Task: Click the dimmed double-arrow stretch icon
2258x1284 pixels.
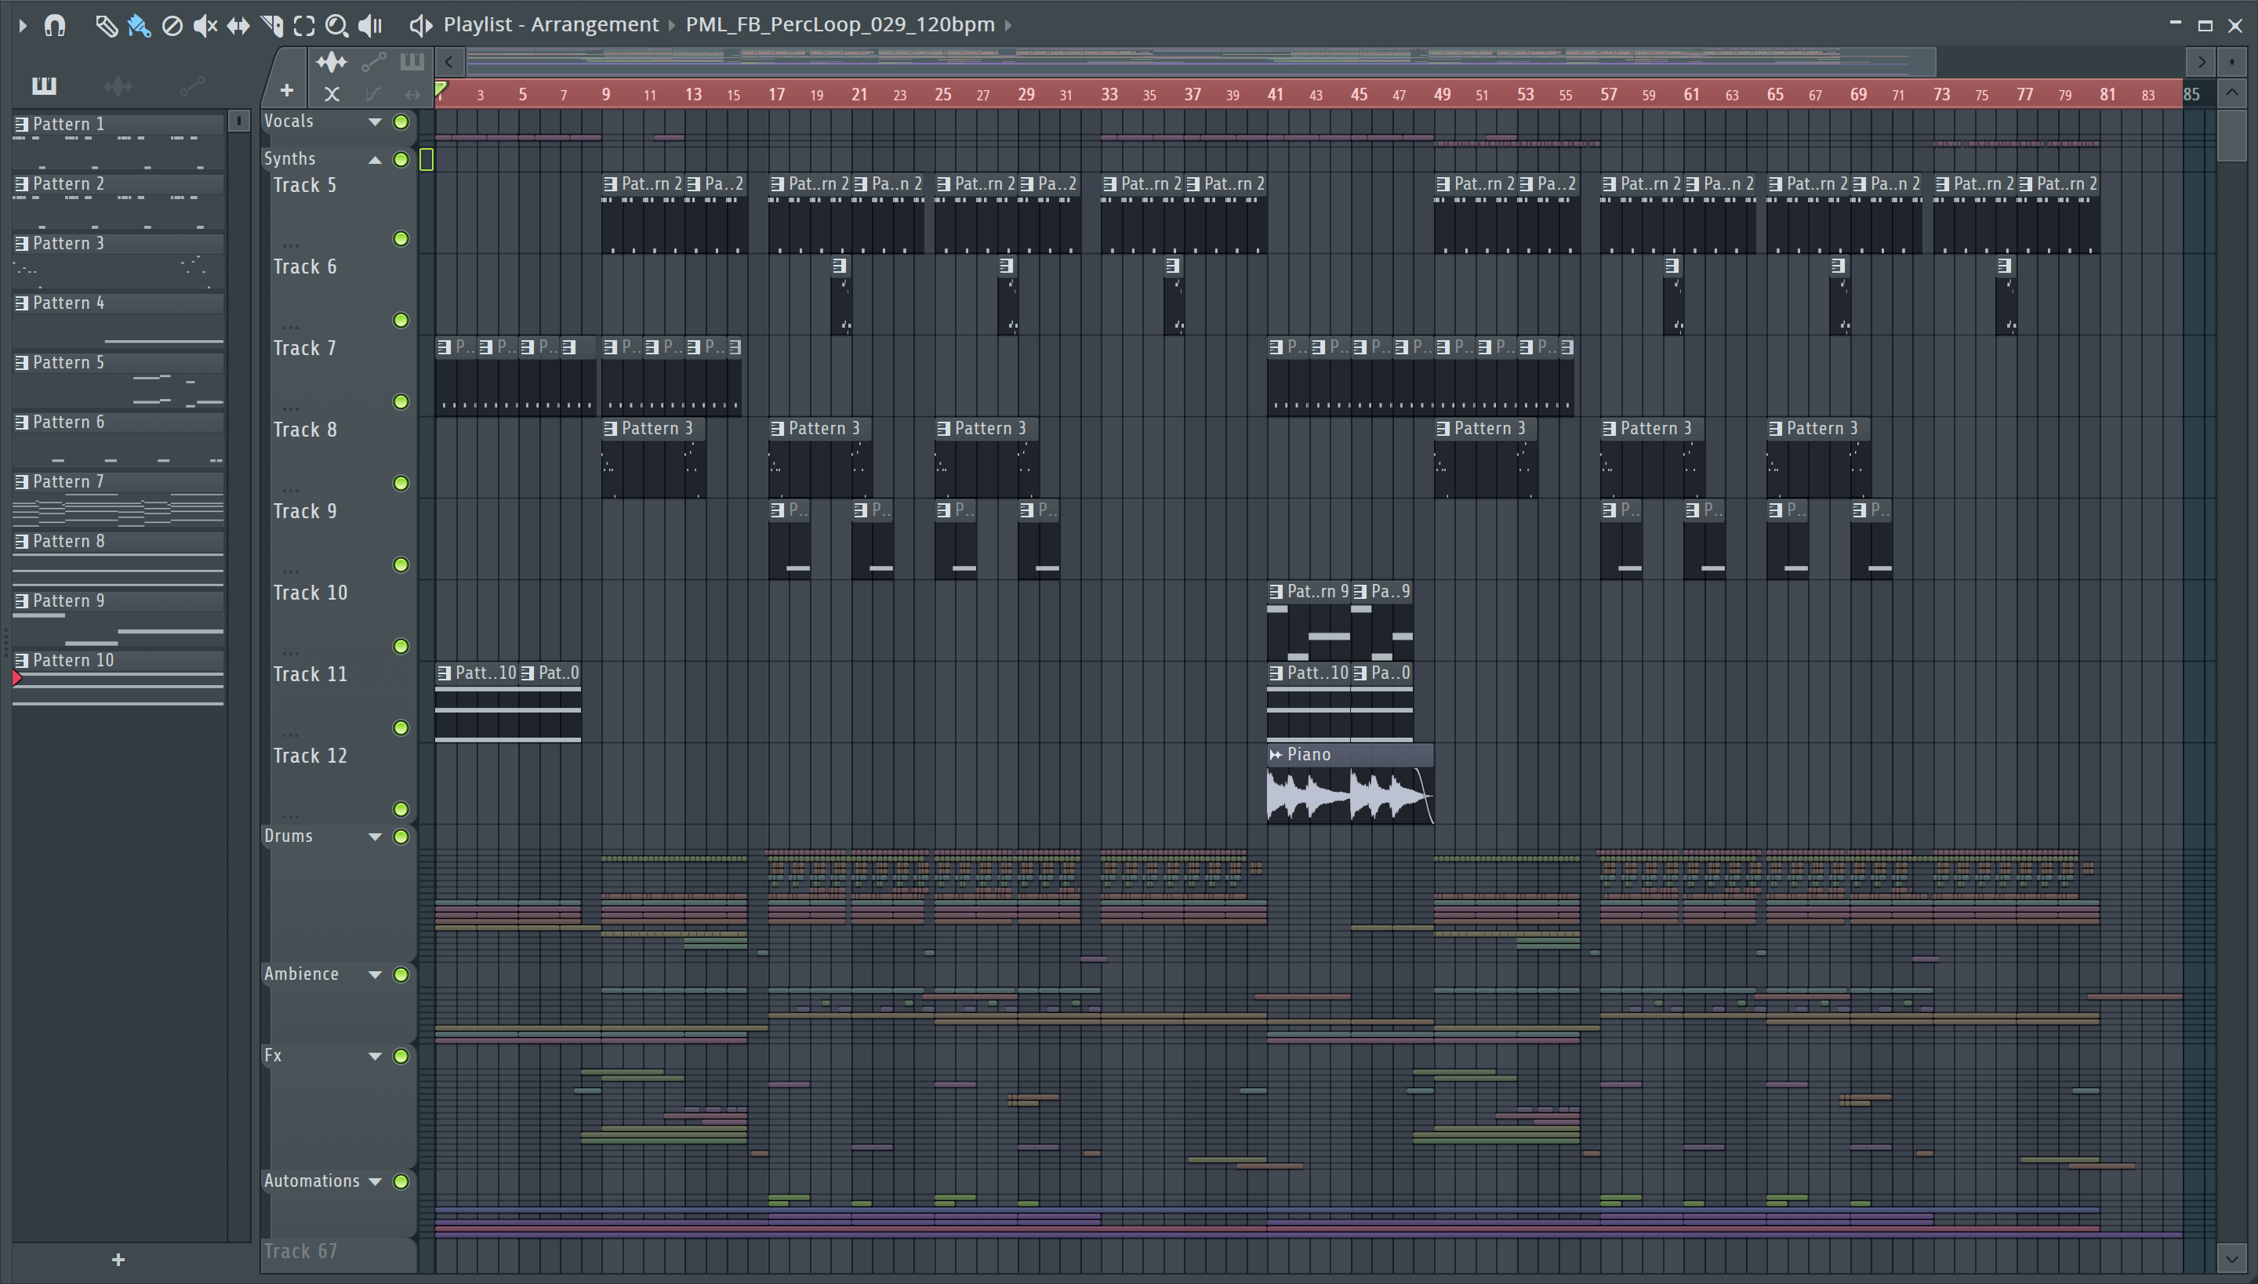Action: click(412, 93)
